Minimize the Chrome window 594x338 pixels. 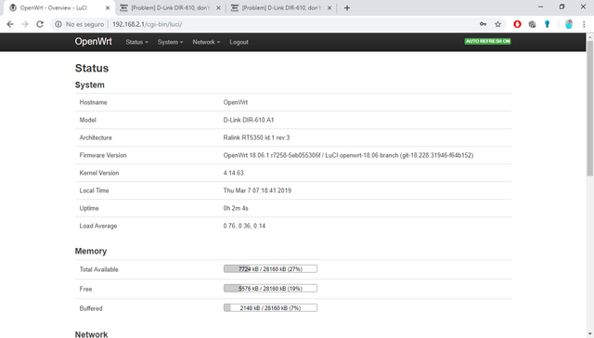540,6
